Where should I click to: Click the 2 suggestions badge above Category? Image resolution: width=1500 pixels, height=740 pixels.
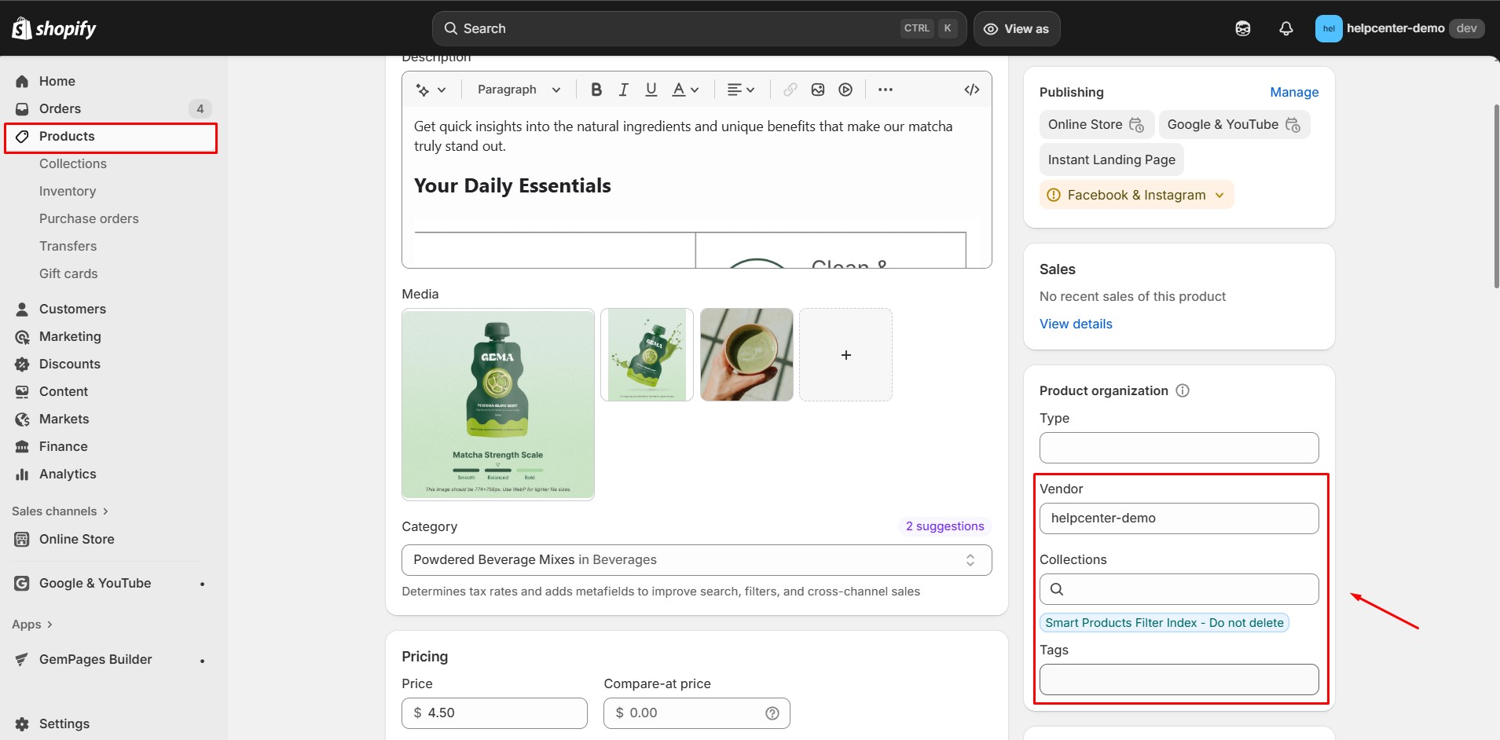(x=944, y=526)
